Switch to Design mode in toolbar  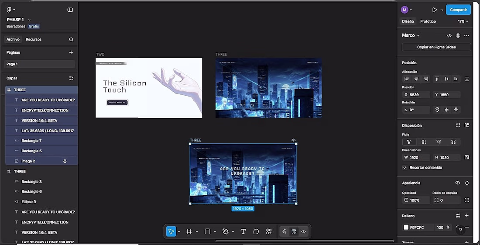[294, 231]
